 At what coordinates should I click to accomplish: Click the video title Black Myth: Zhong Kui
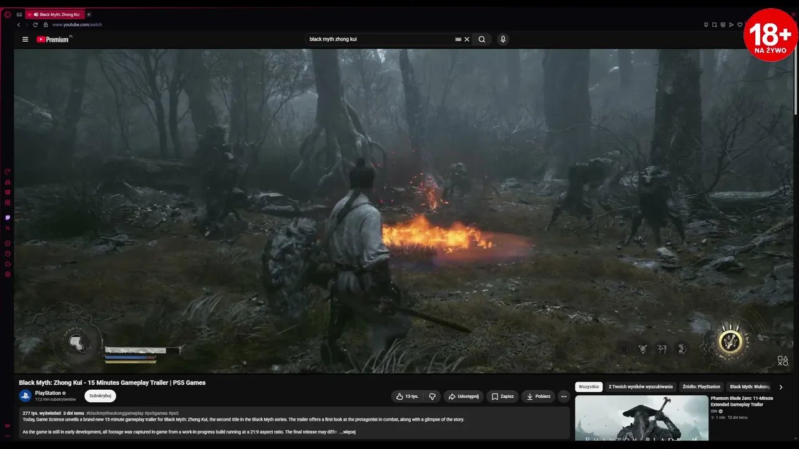coord(112,383)
